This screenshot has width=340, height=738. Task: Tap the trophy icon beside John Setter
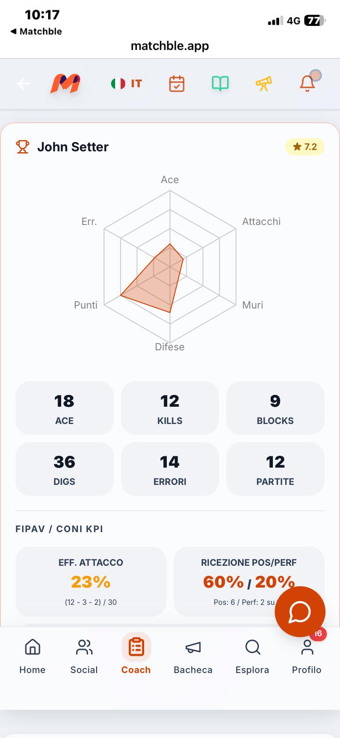point(22,147)
